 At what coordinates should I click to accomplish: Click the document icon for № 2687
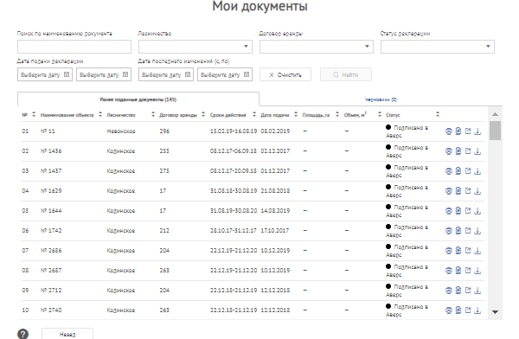458,271
